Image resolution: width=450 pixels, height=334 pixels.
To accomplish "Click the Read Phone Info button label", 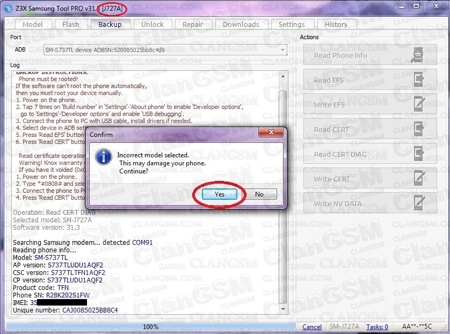I will point(340,55).
